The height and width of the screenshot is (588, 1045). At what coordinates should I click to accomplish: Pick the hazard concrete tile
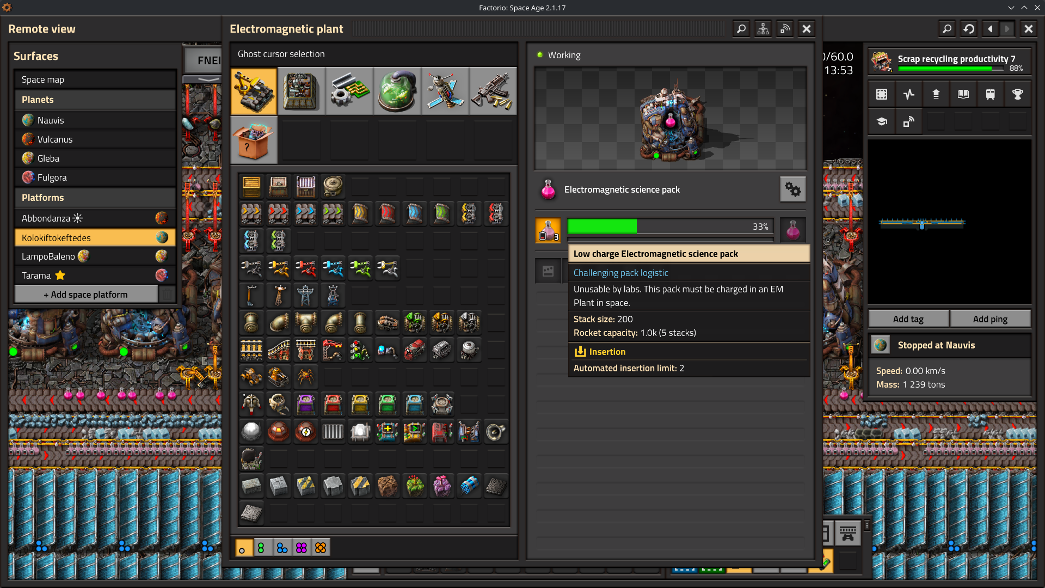[x=305, y=486]
